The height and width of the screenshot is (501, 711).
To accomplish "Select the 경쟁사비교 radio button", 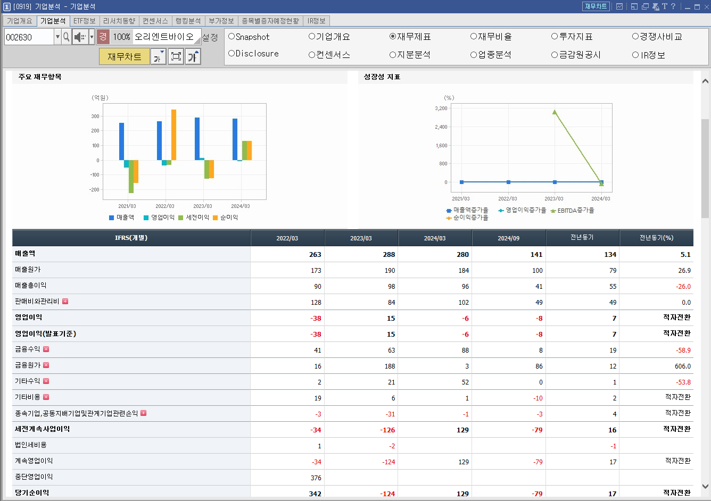I will (x=635, y=37).
